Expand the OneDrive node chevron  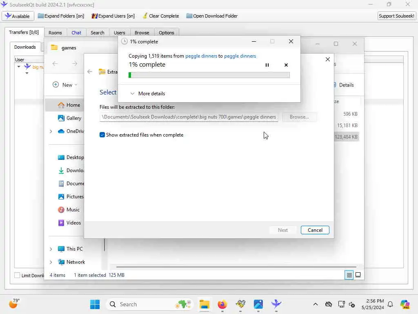pos(51,131)
